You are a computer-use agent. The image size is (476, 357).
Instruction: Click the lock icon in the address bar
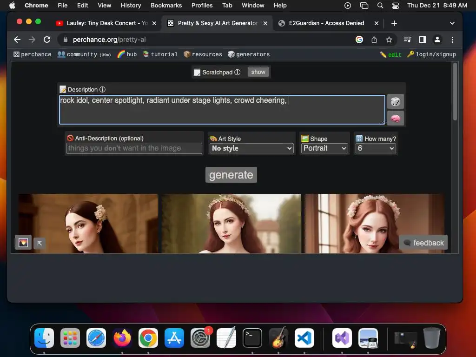[x=65, y=40]
